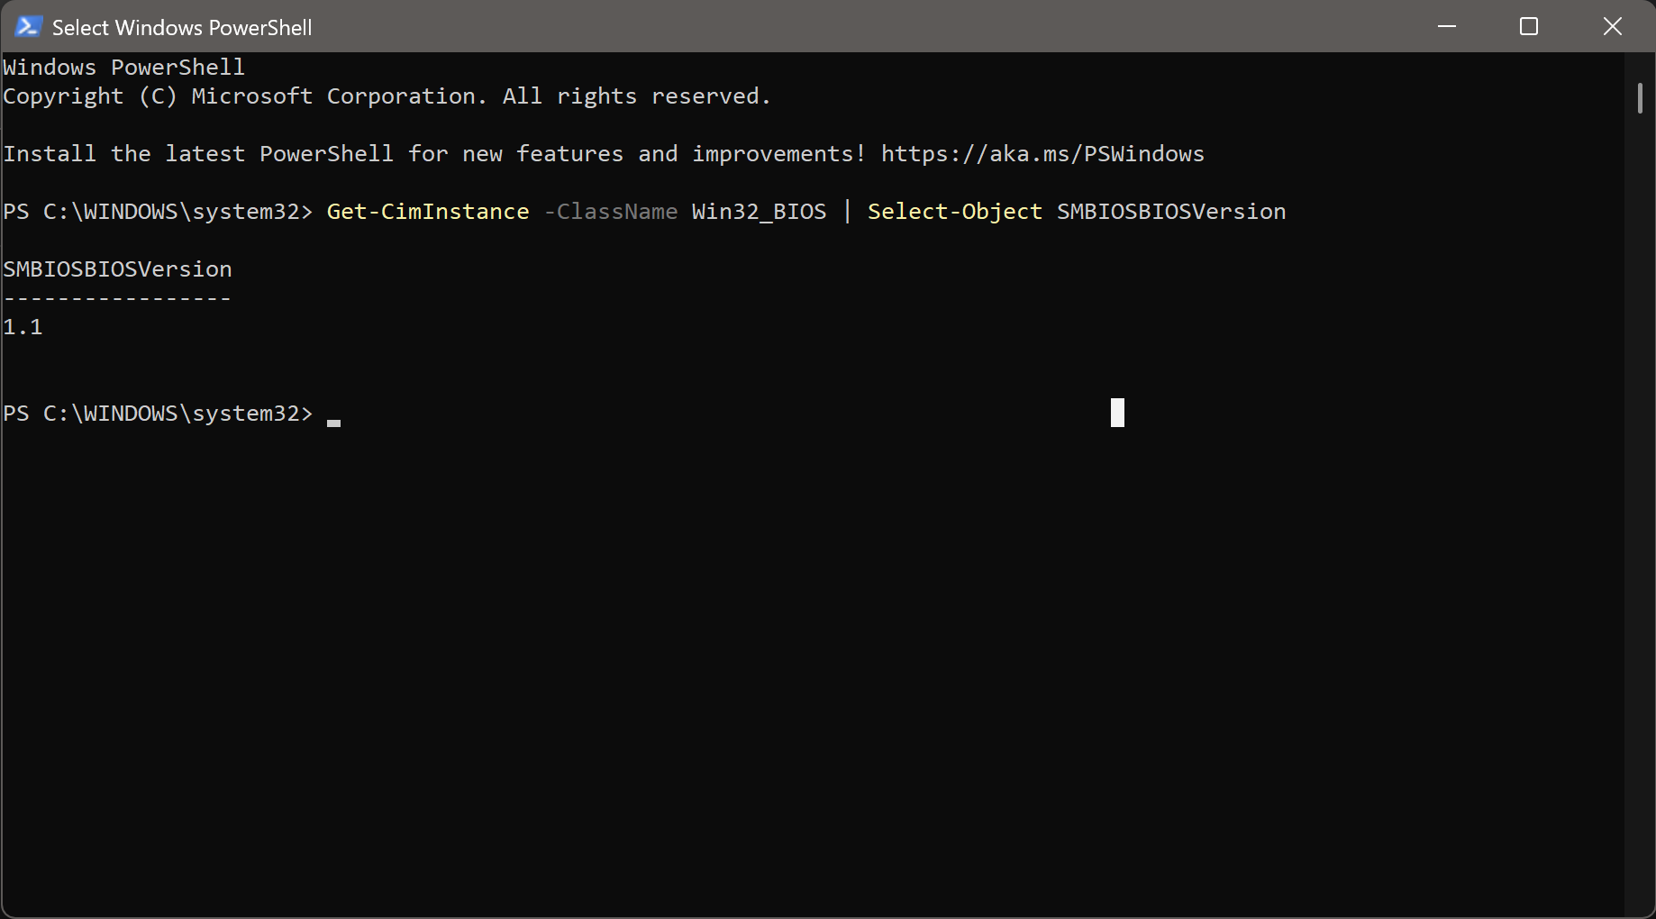Click the bottom 'PS C:\WINDOWS\system32>' prompt

pos(158,414)
